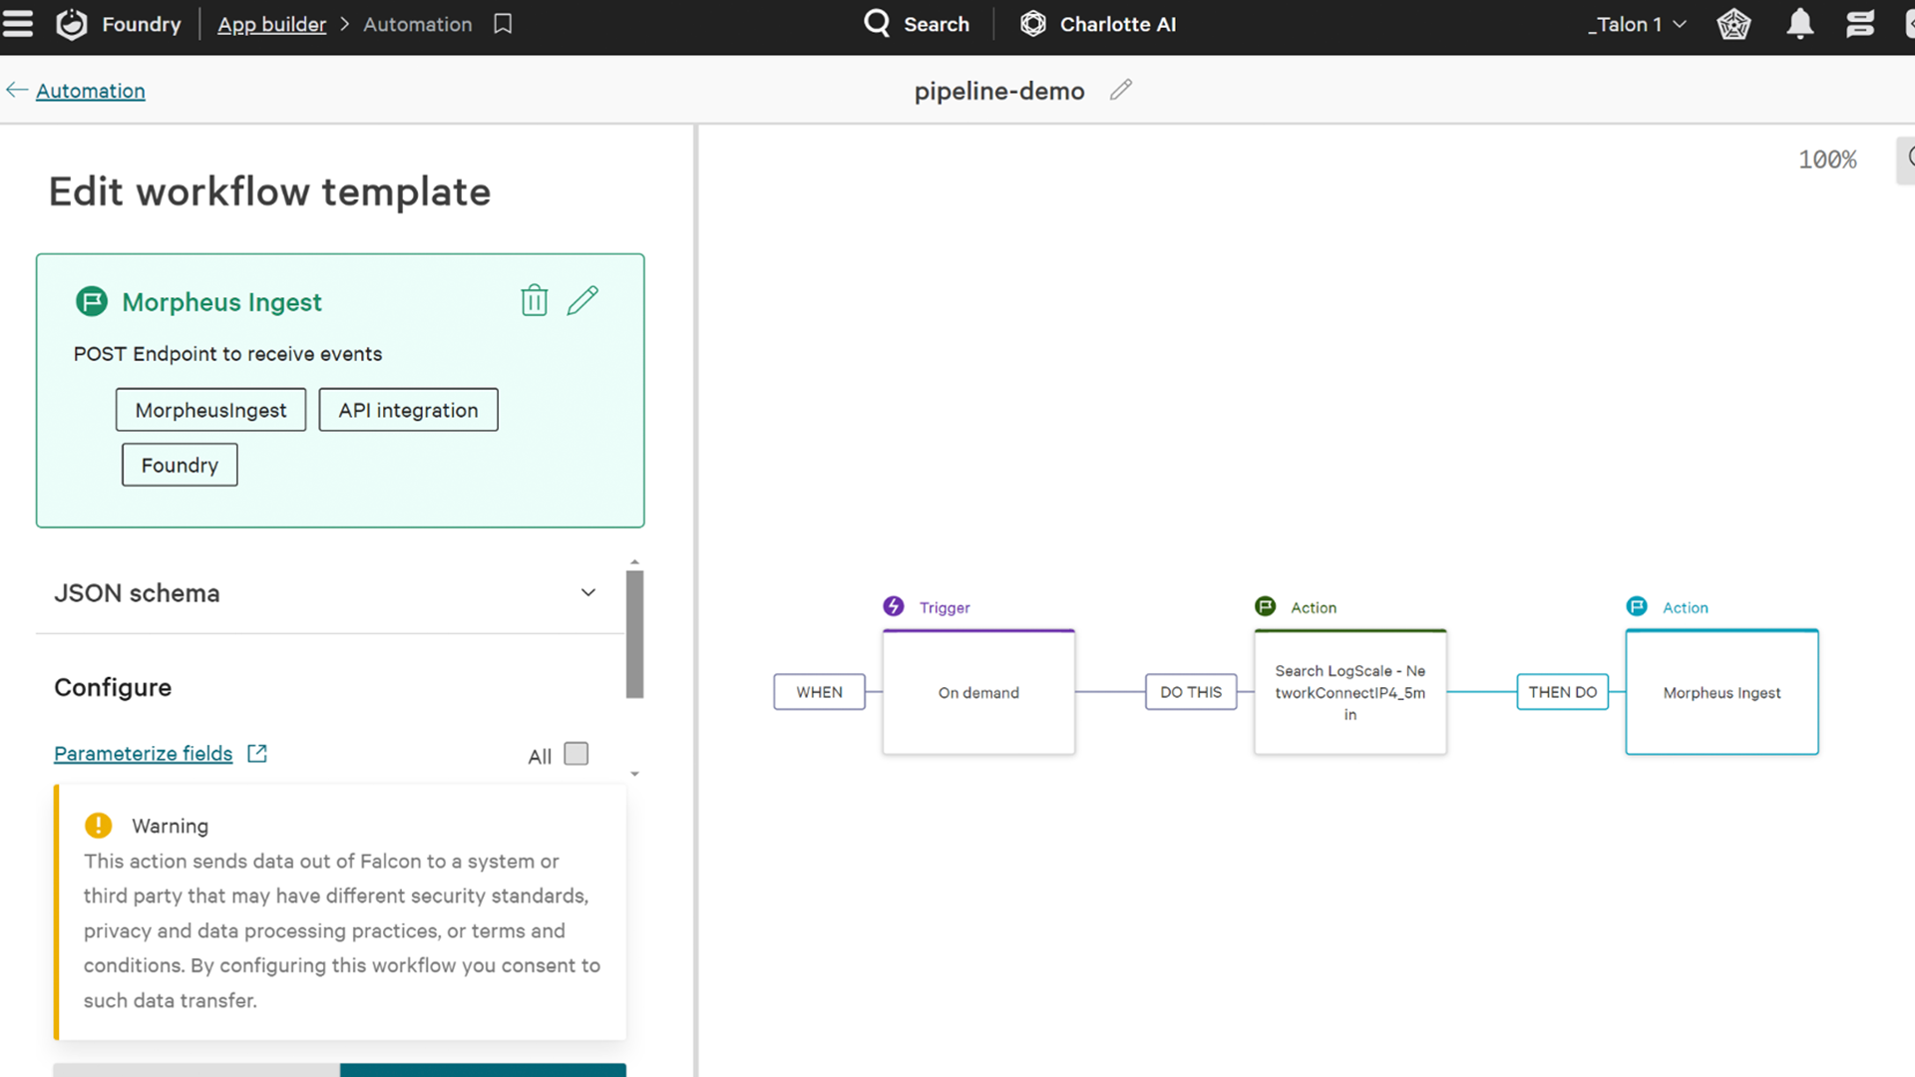Click the MorpheusIngest tag button

pyautogui.click(x=210, y=410)
